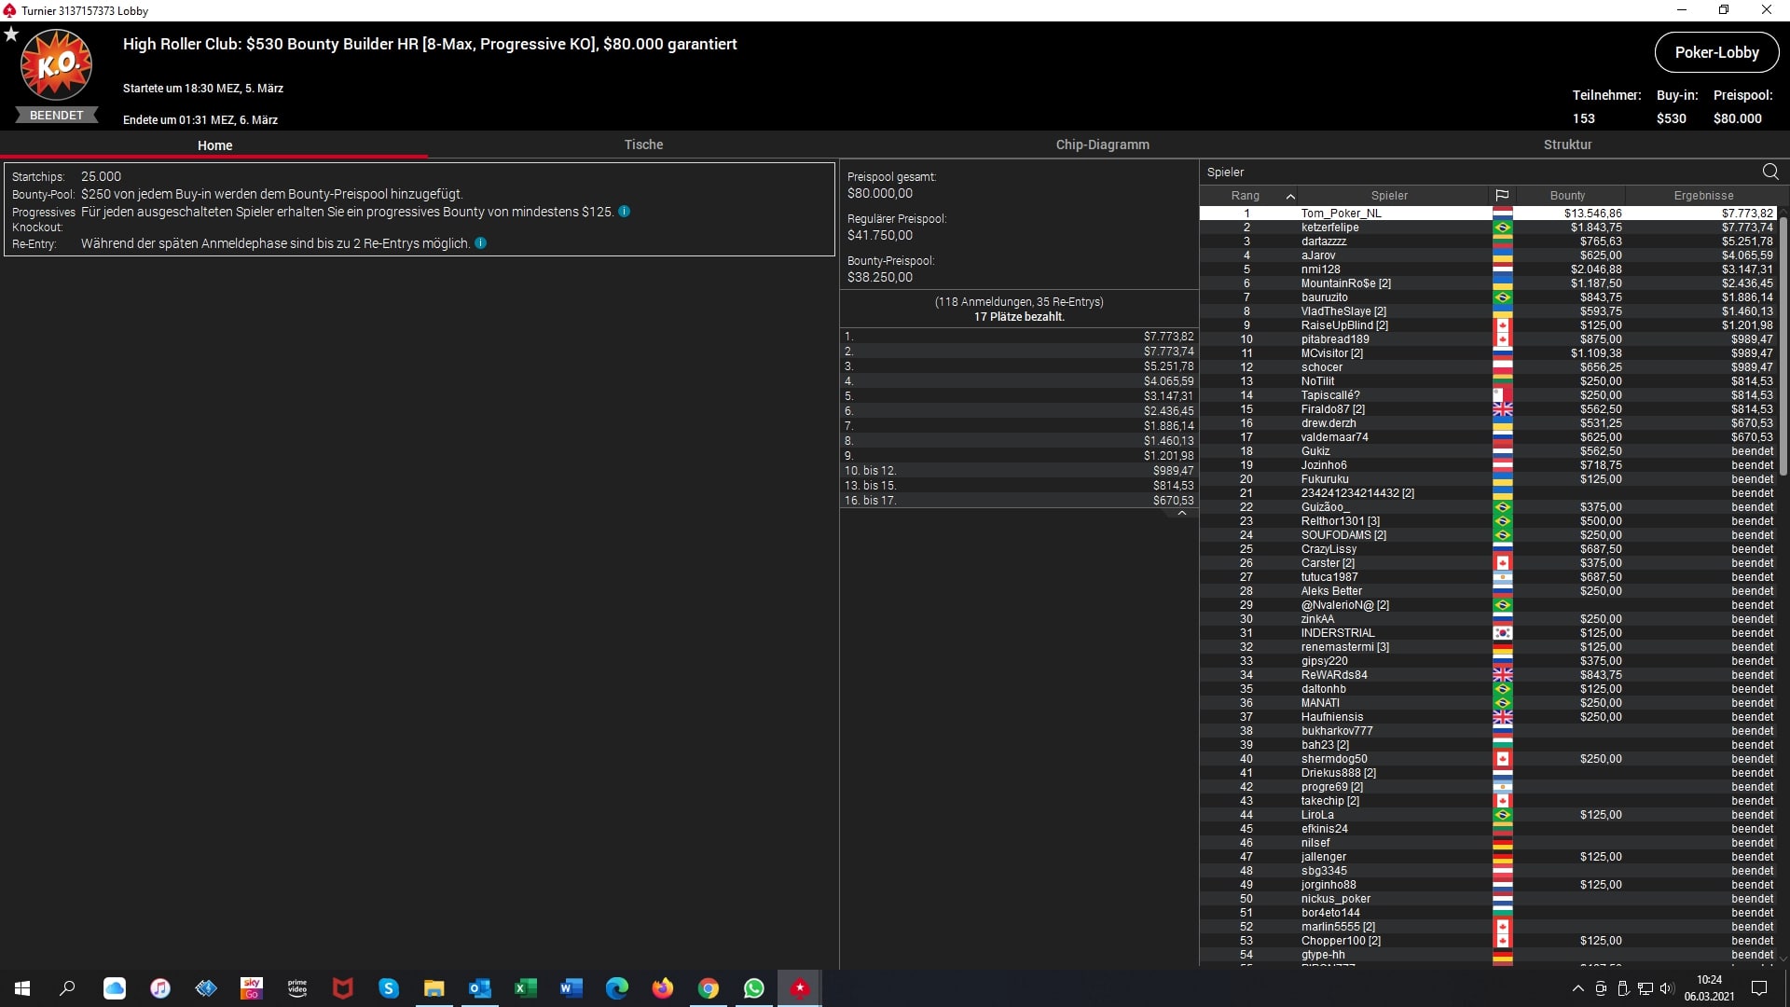Open PokerStars app in Windows taskbar
The width and height of the screenshot is (1790, 1007).
[799, 988]
